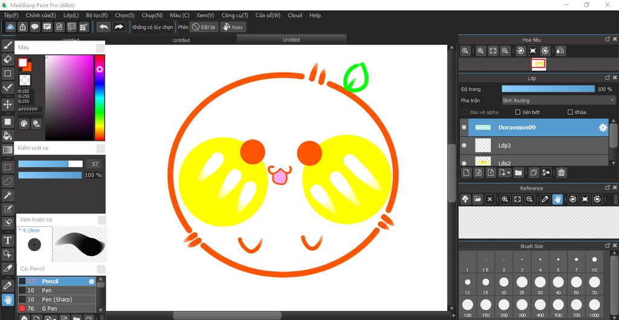Click the export/share icon in toolbar

(22, 27)
